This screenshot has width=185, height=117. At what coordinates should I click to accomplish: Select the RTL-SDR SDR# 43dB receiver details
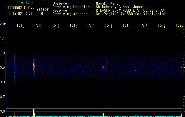(130, 11)
